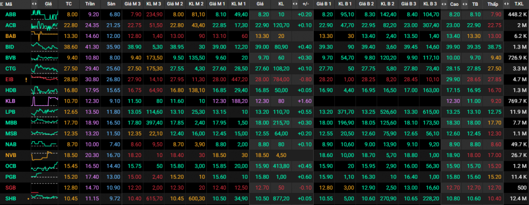Open the ABB mini price chart
Image resolution: width=529 pixels, height=205 pixels.
click(44, 14)
